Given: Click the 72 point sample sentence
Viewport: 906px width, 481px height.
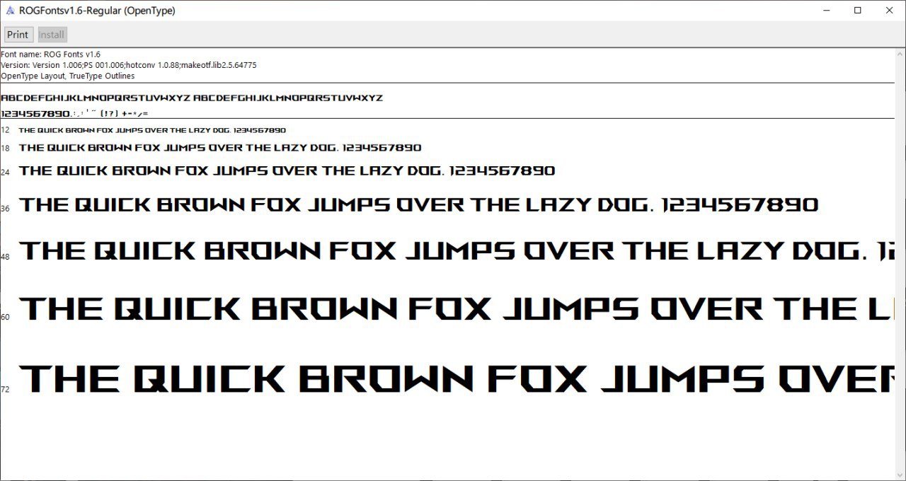Looking at the screenshot, I should (453, 378).
